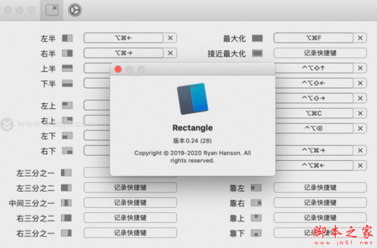
Task: Clear the ⌃⌥⌘→ shortcut
Action: [x=360, y=150]
